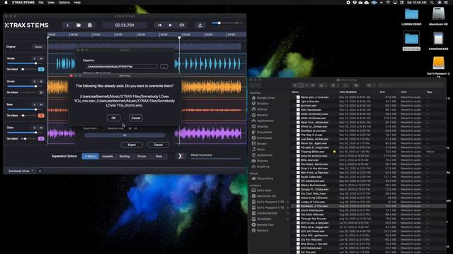Click the Dropbox icon in the menu bar
This screenshot has width=453, height=254.
point(355,2)
